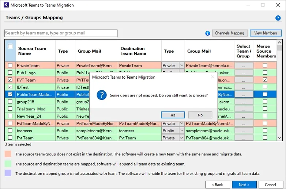Image resolution: width=286 pixels, height=189 pixels.
Task: Proceed with the Next button
Action: [244, 185]
